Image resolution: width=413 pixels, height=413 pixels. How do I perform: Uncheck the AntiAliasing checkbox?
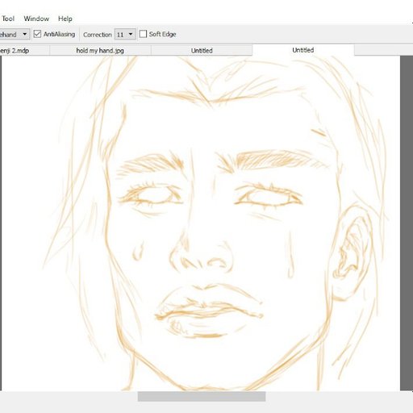tap(37, 34)
